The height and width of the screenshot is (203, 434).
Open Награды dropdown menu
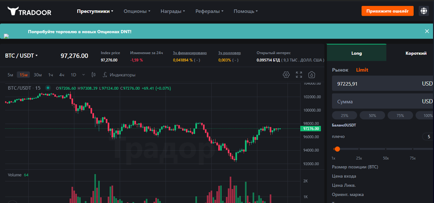[x=173, y=11]
